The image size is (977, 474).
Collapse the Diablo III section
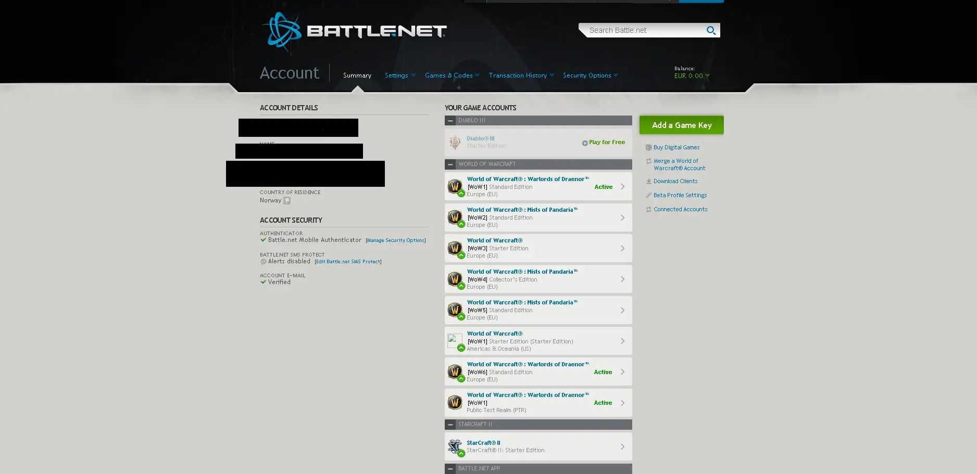450,121
